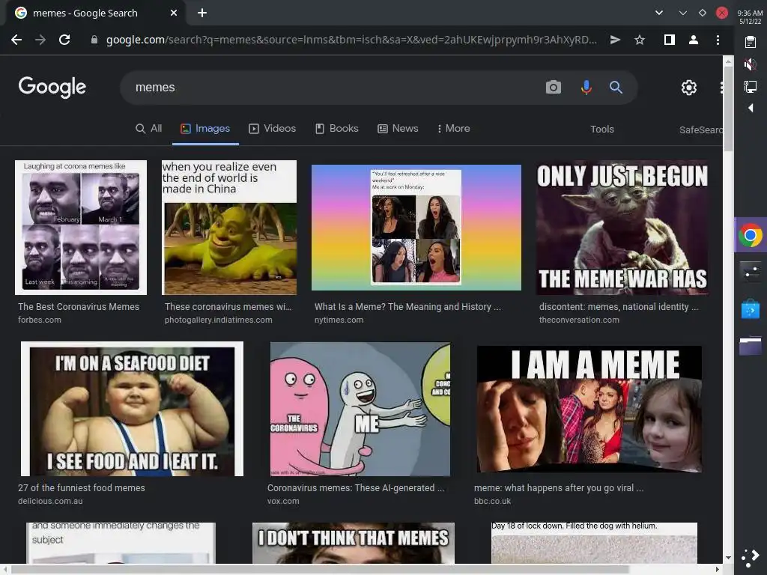Viewport: 767px width, 575px height.
Task: Open the seafood diet meme thumbnail
Action: (132, 409)
